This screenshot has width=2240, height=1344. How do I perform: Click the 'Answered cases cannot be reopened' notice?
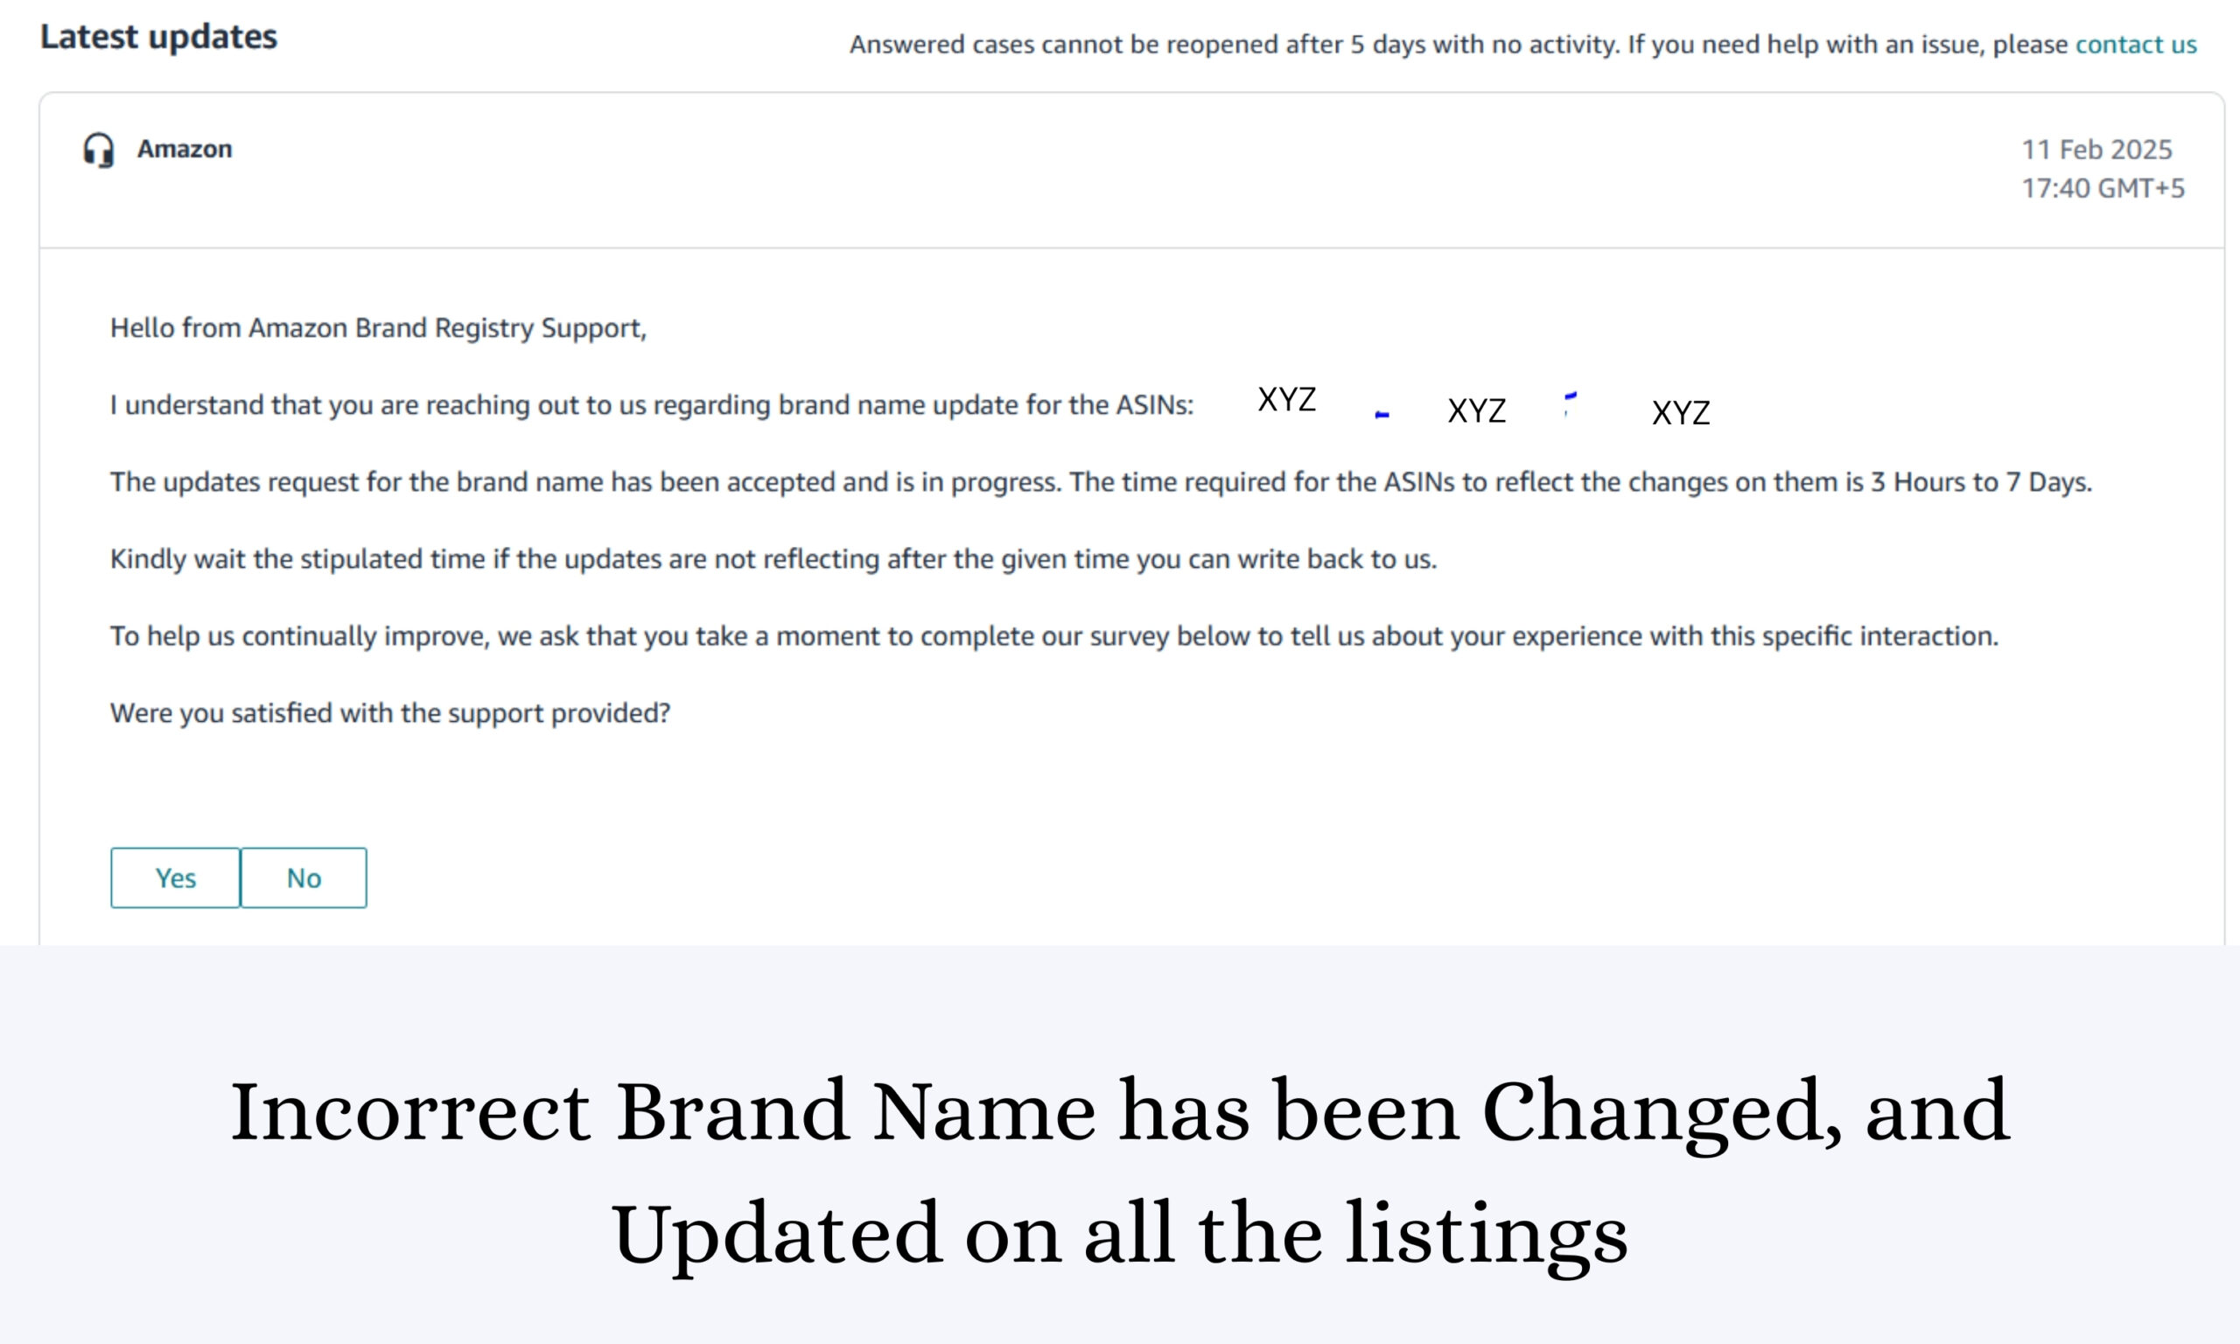pos(1458,45)
